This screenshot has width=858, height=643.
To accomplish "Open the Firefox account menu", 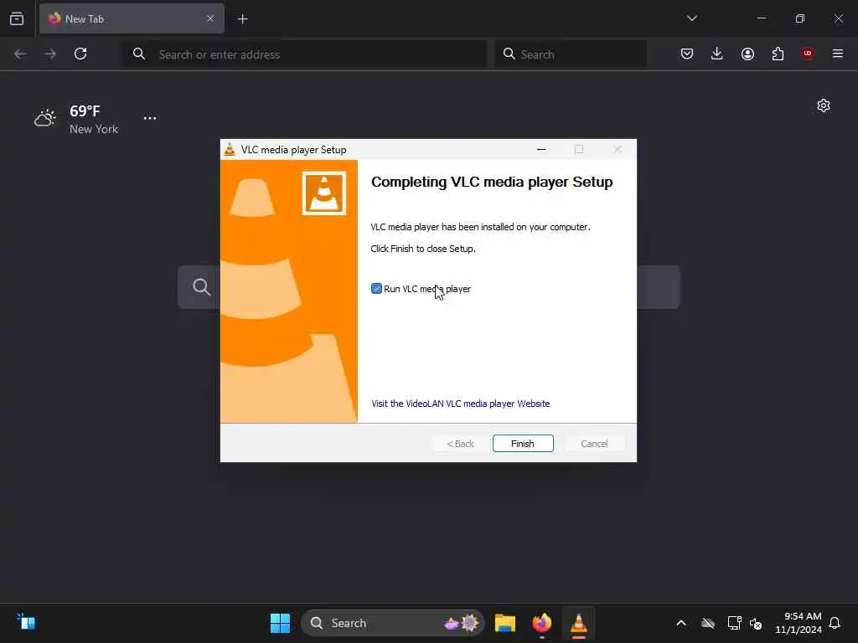I will tap(747, 54).
